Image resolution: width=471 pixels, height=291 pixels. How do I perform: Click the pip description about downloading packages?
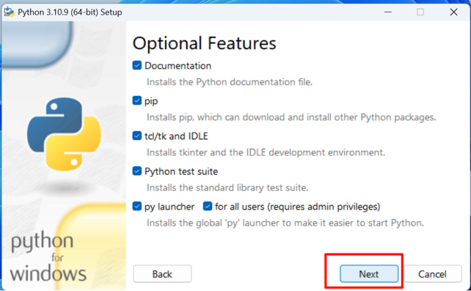(x=291, y=117)
